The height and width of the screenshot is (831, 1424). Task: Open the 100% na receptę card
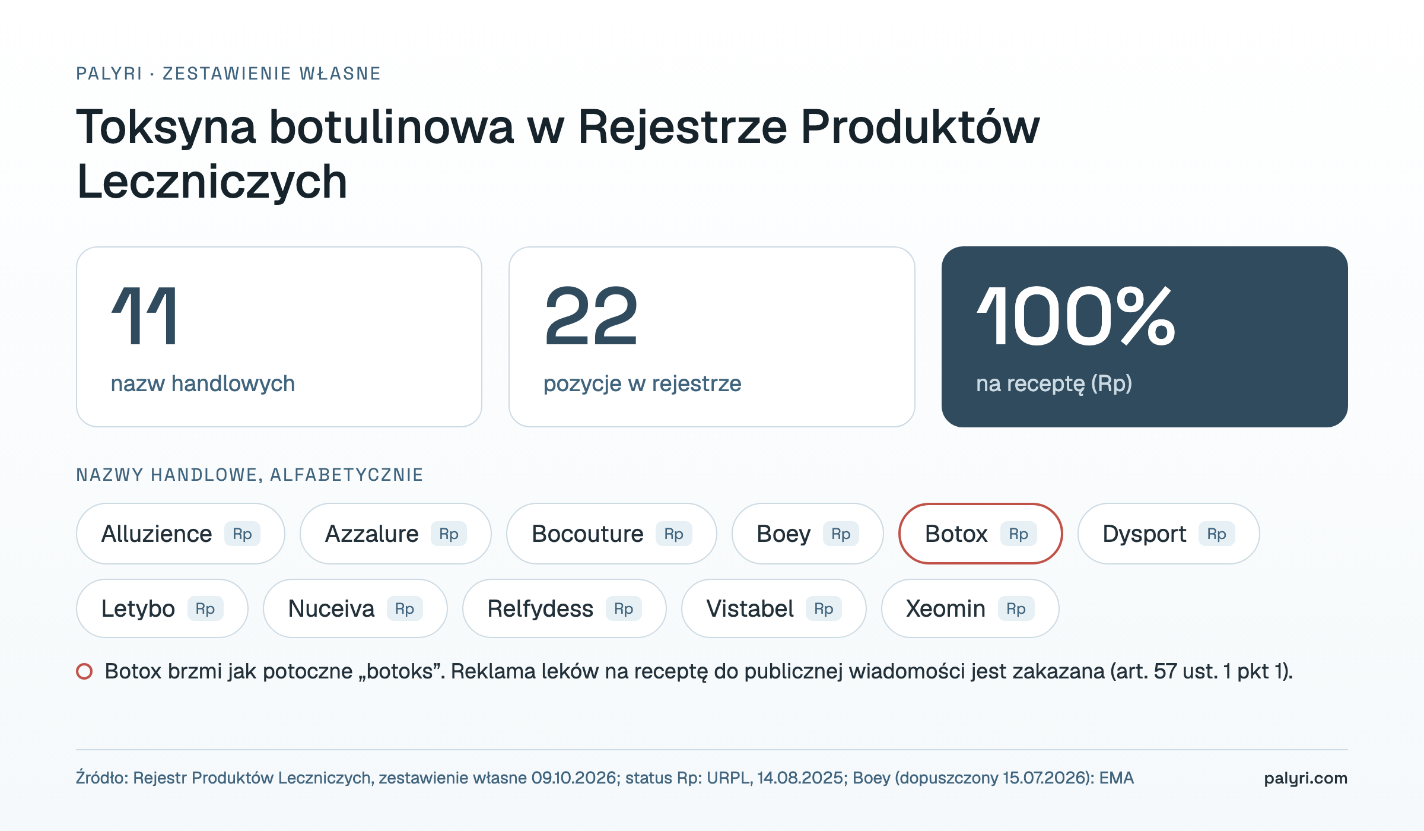pos(1145,337)
